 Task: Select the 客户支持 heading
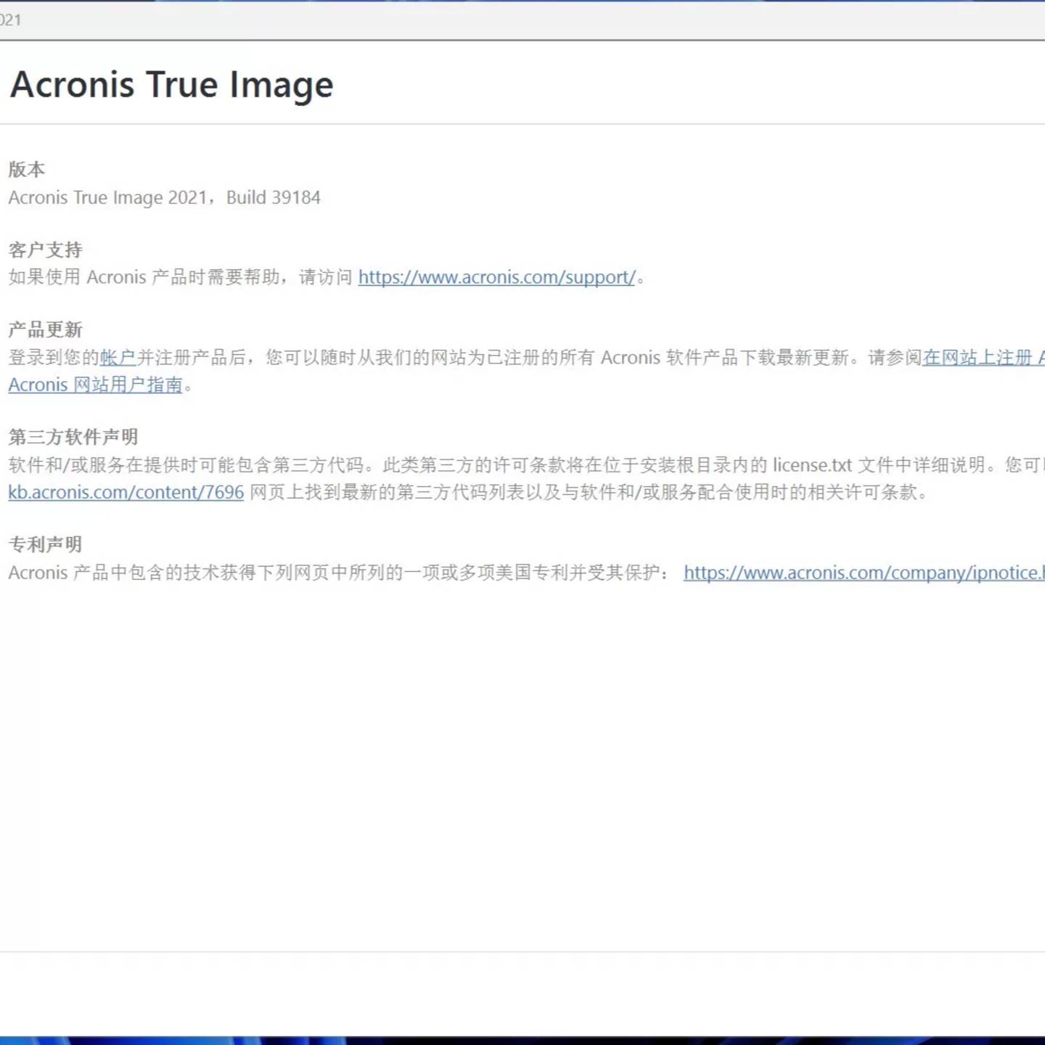(x=45, y=250)
